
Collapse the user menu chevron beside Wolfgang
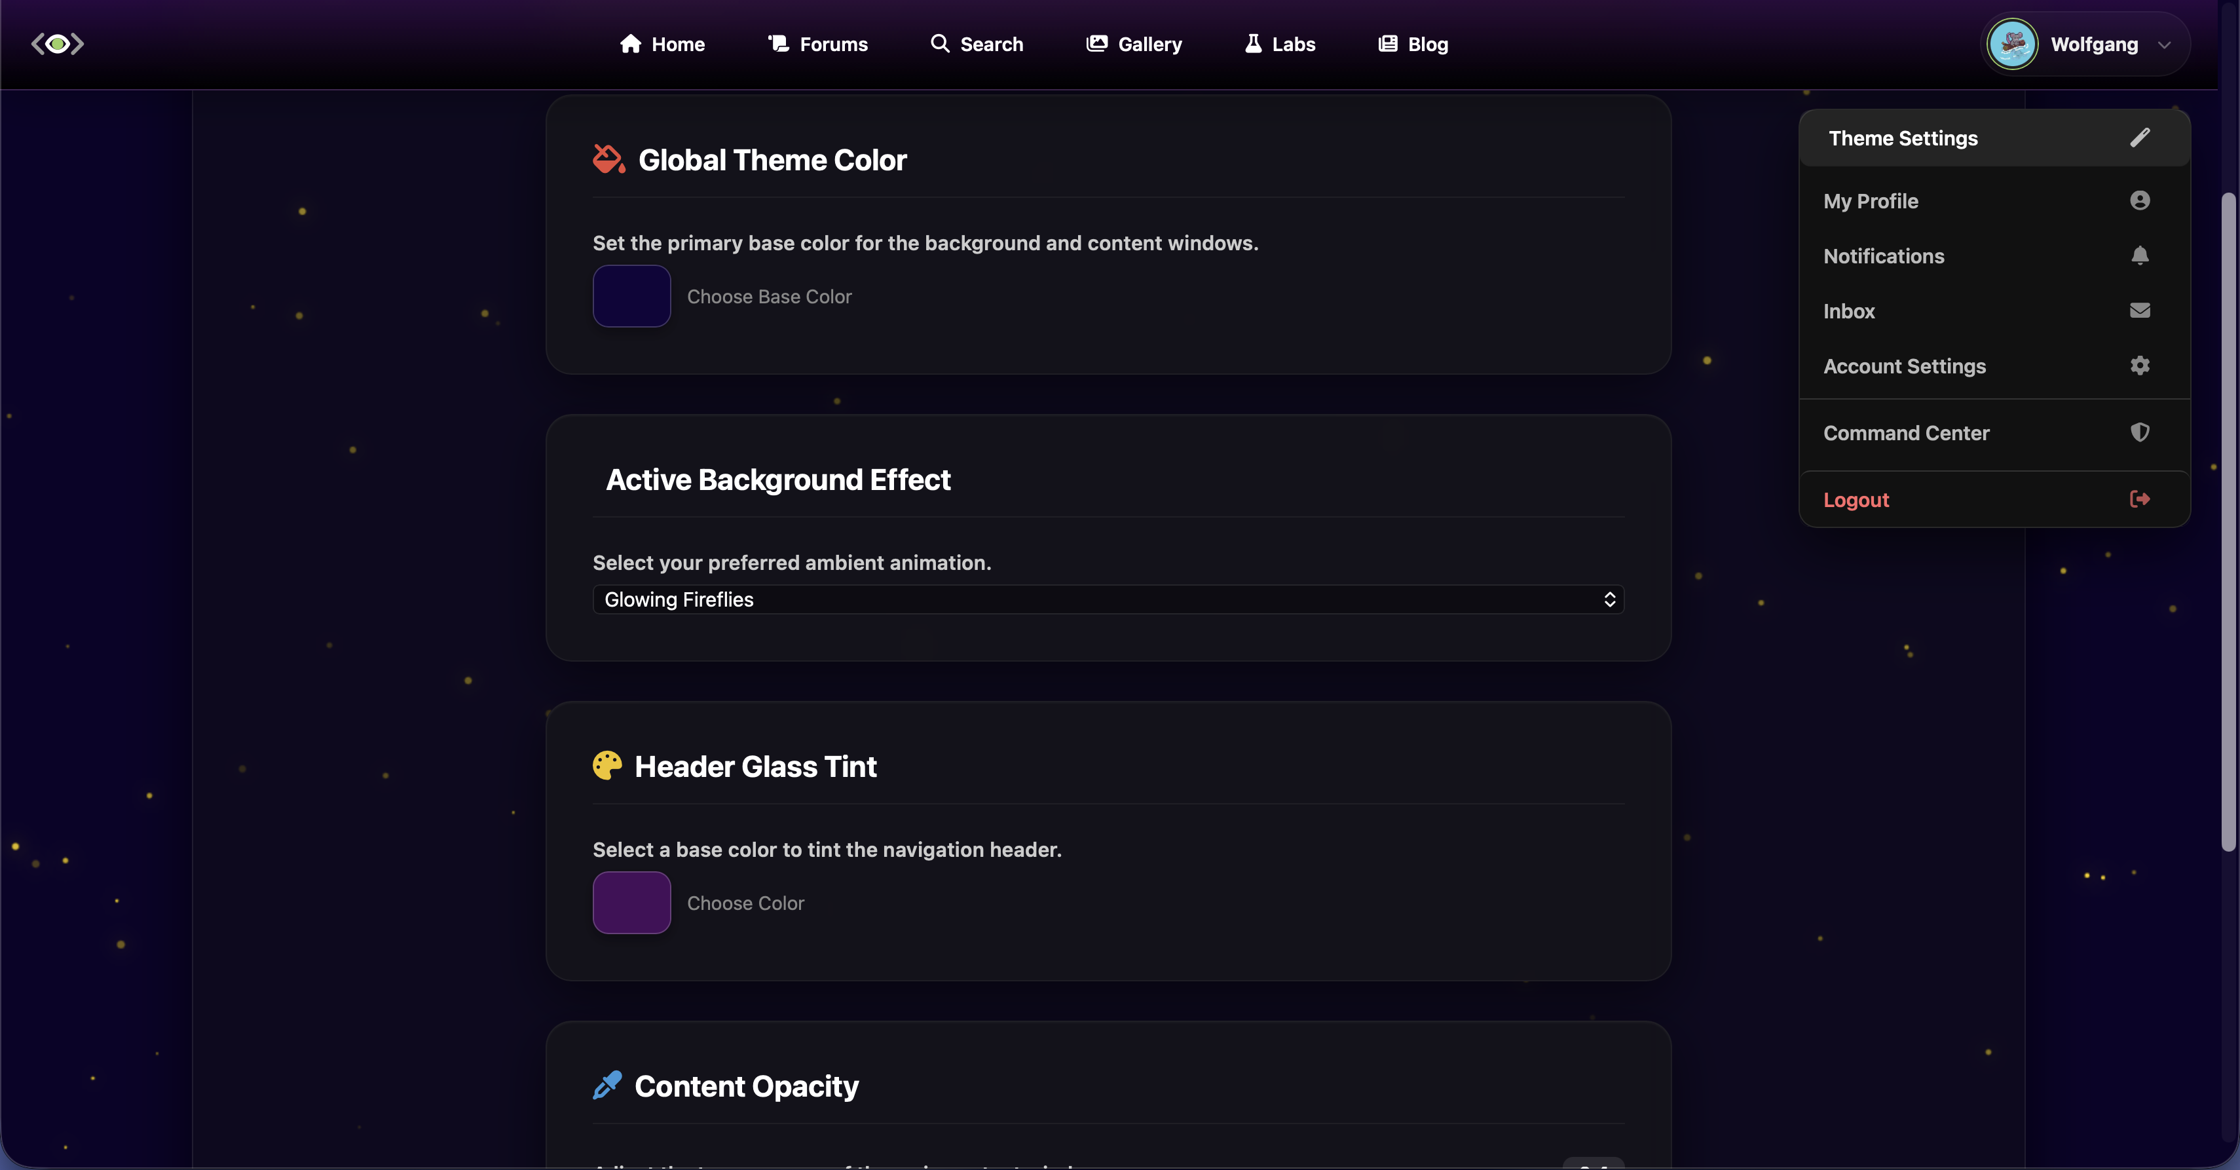point(2164,45)
